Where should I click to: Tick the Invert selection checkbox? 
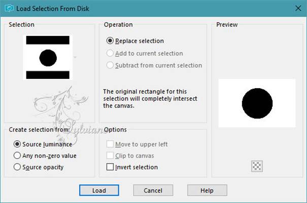point(110,167)
